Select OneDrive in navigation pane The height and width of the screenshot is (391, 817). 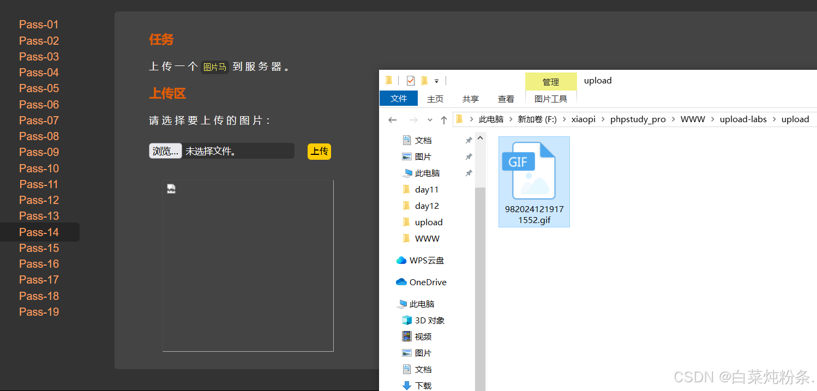click(x=428, y=282)
